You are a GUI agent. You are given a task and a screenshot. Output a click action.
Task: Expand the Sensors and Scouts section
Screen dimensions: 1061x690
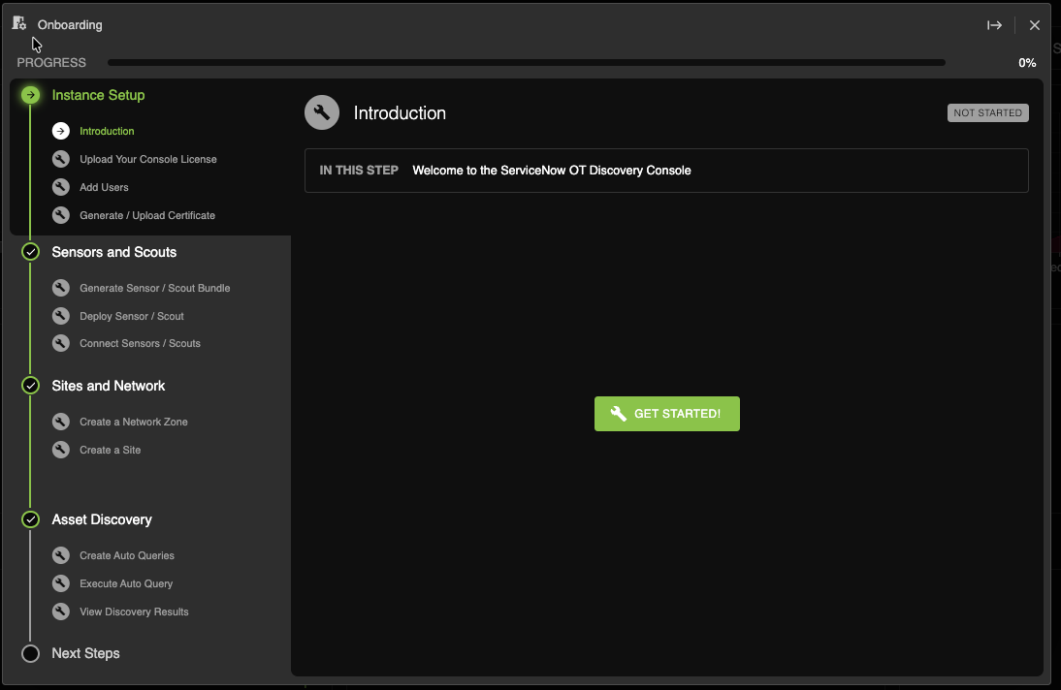click(x=114, y=252)
